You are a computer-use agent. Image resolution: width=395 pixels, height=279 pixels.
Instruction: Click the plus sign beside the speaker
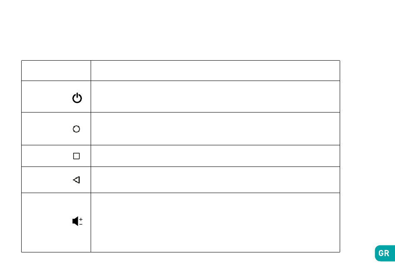click(x=81, y=219)
